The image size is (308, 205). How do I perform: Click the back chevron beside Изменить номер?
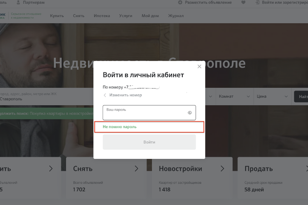click(105, 95)
